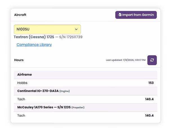Click the S/N 172S11739 serial number

pos(71,37)
